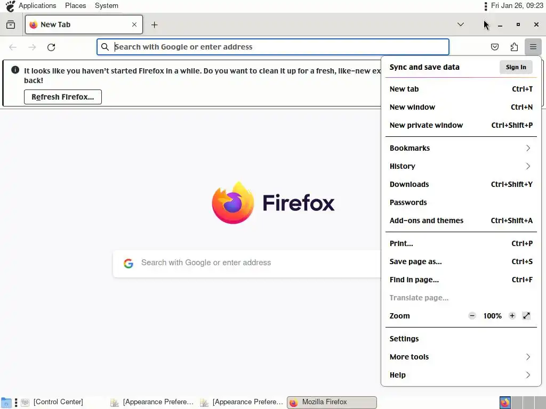Viewport: 546px width, 409px height.
Task: Select New window menu entry
Action: 461,107
